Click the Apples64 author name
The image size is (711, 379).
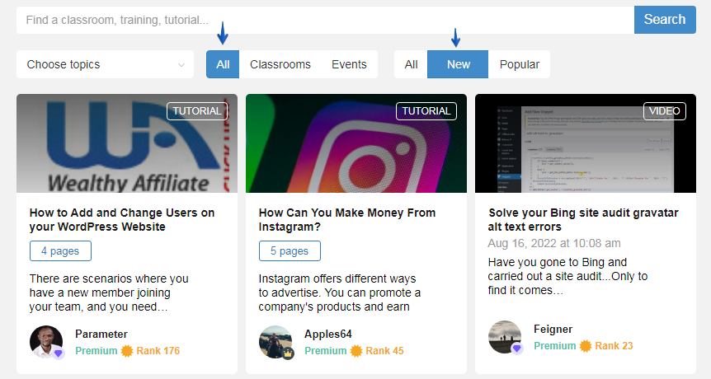click(x=327, y=335)
